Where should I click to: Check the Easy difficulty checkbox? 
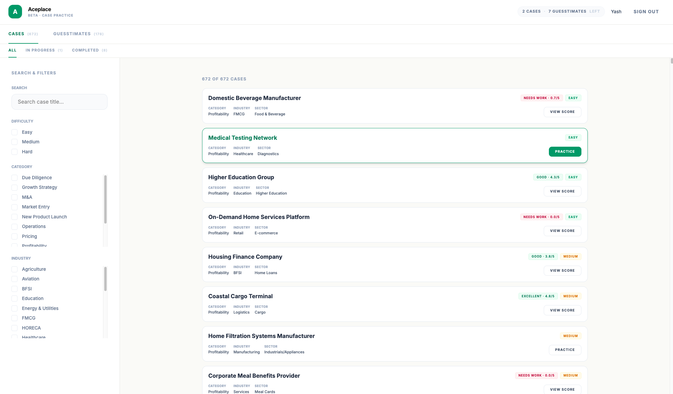pos(14,132)
